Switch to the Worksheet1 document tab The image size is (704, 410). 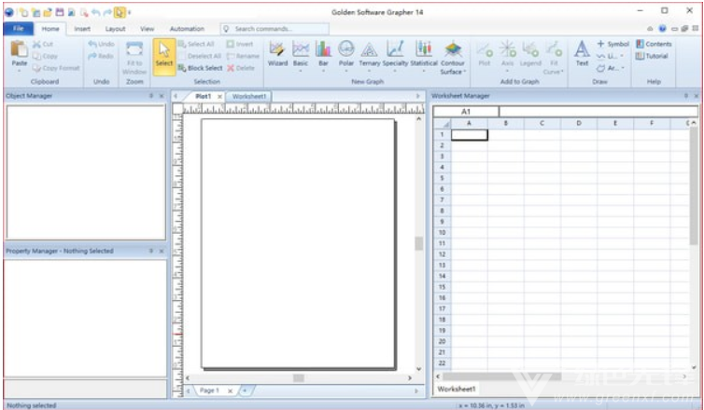coord(249,96)
